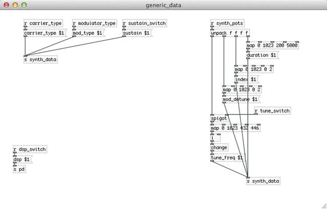Zoom the generic_data window with green button

click(x=24, y=5)
